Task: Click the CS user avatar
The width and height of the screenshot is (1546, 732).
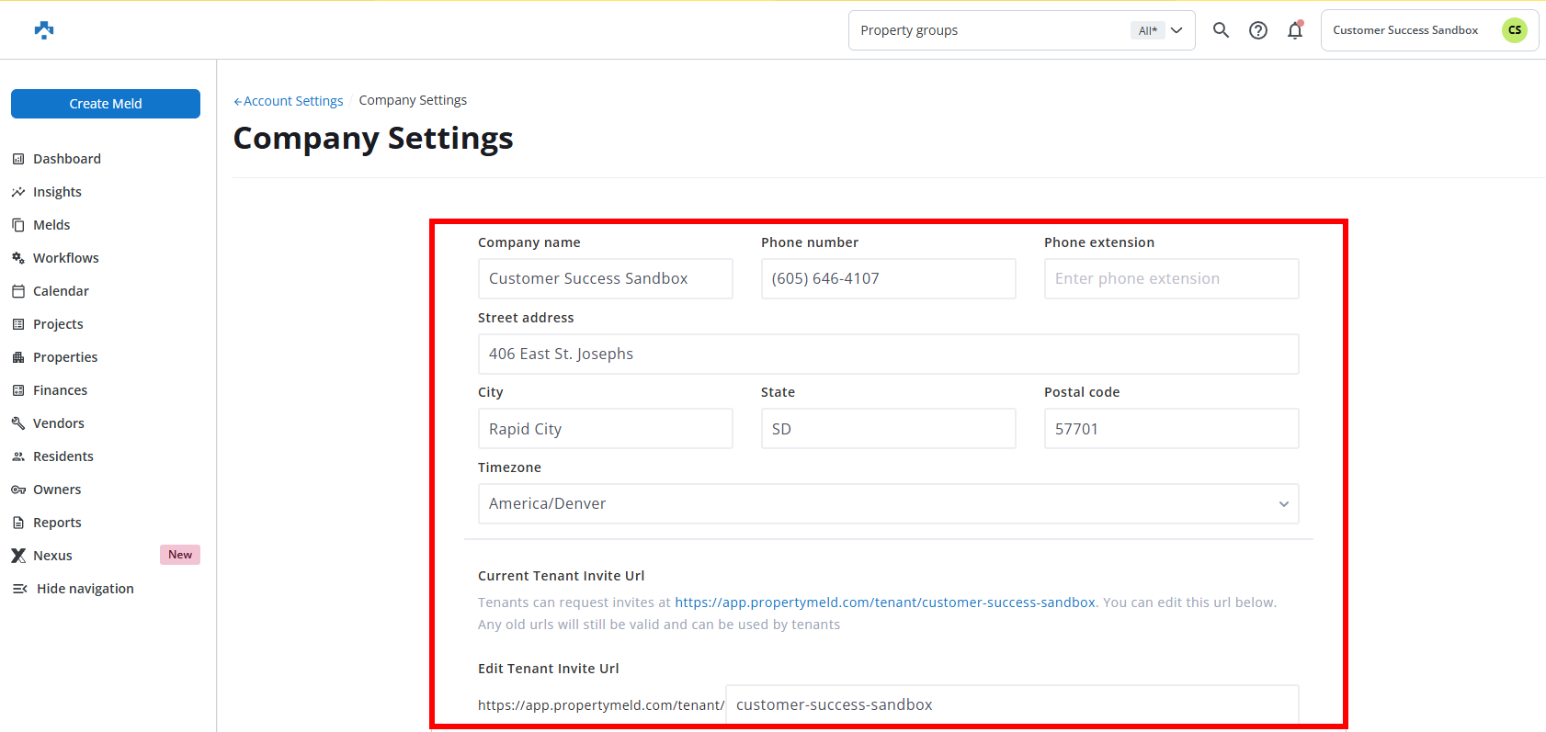Action: pyautogui.click(x=1514, y=30)
